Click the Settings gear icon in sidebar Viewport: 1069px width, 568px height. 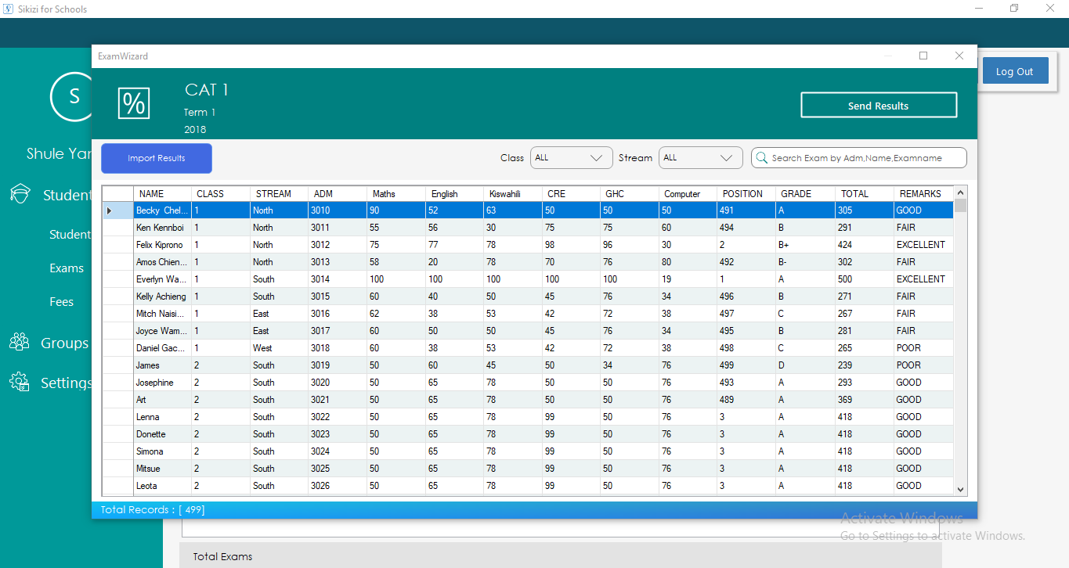pos(20,383)
